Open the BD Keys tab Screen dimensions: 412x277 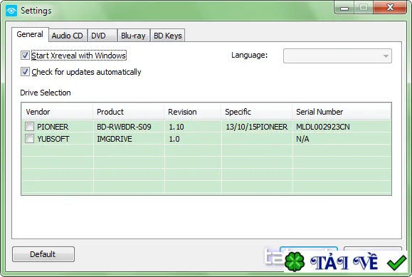tap(168, 36)
